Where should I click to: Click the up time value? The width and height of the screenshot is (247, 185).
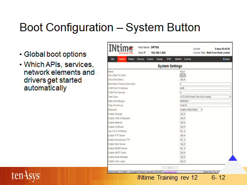[x=222, y=49]
